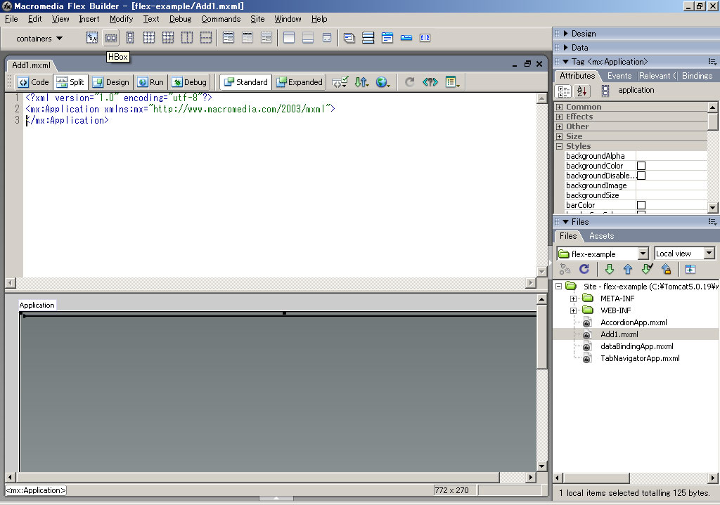Open the backgroundDisabledColor swatch
This screenshot has width=720, height=505.
point(641,176)
